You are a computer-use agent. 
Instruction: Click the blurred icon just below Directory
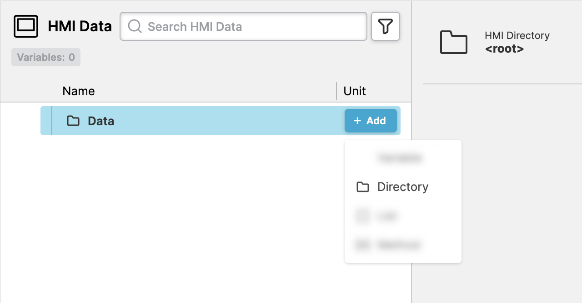coord(362,216)
